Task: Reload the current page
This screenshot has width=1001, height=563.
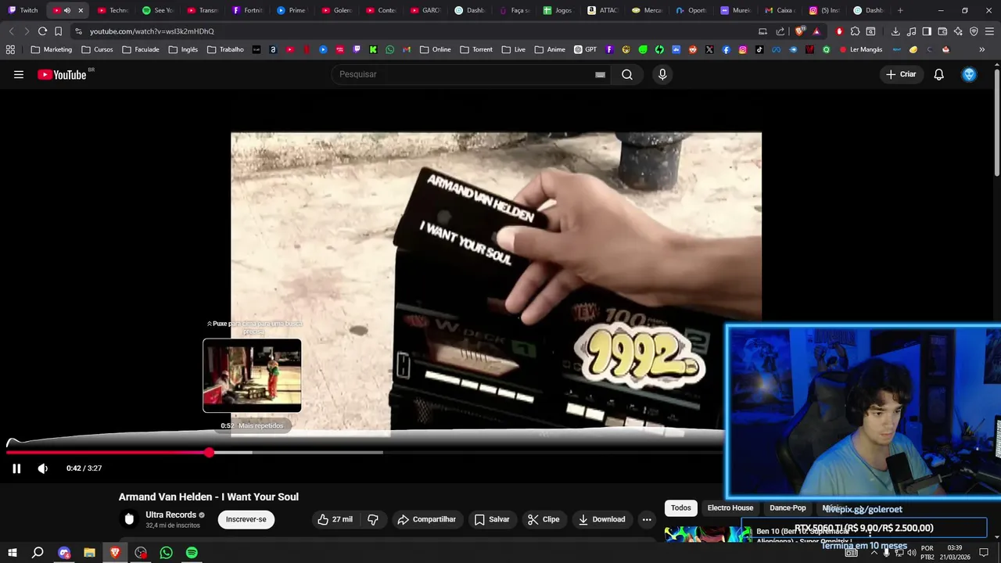Action: [x=42, y=31]
